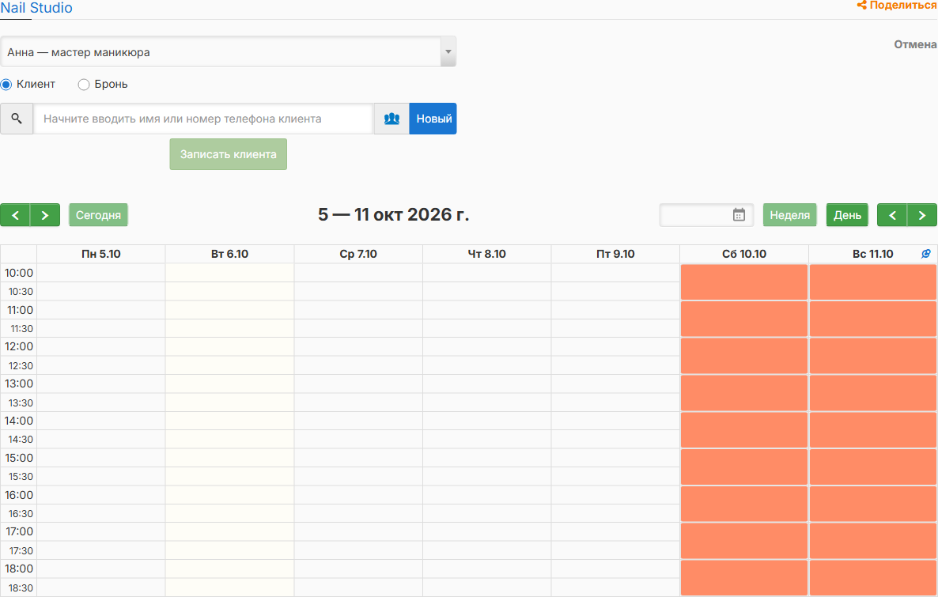Screen dimensions: 938x597
Task: Click the 10:00 time label
Action: (18, 273)
